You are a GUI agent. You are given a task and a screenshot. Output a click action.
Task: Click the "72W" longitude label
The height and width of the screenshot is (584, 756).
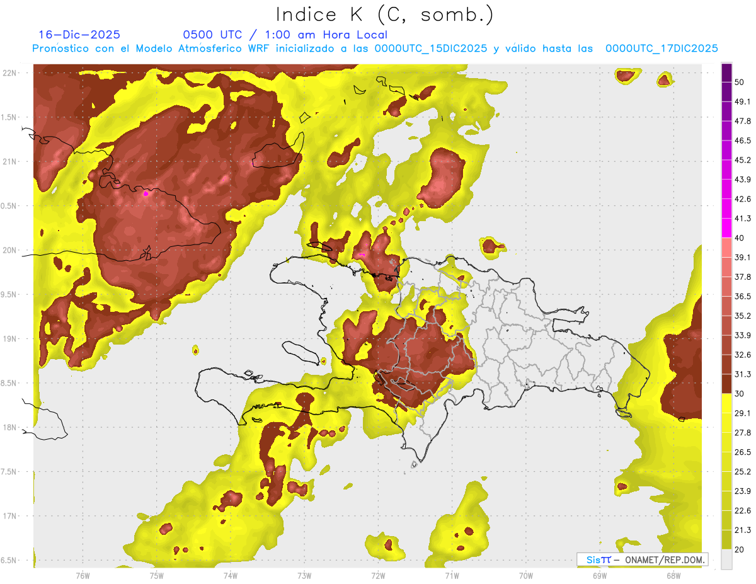point(378,575)
